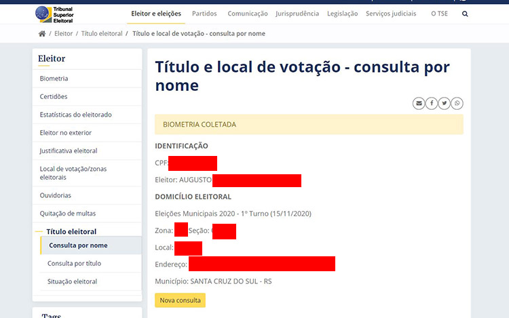Share on Twitter icon

444,104
